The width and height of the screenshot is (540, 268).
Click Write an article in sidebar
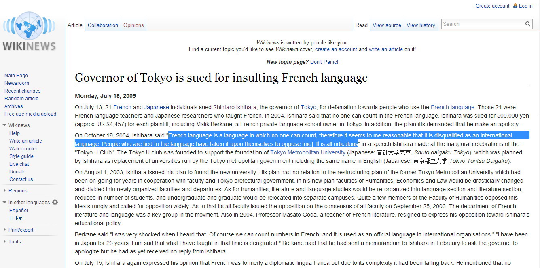(x=25, y=141)
